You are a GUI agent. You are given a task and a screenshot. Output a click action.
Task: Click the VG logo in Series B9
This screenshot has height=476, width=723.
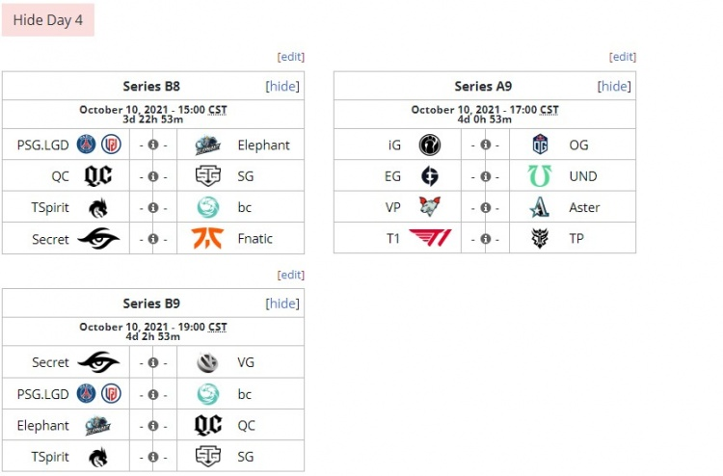click(x=207, y=362)
